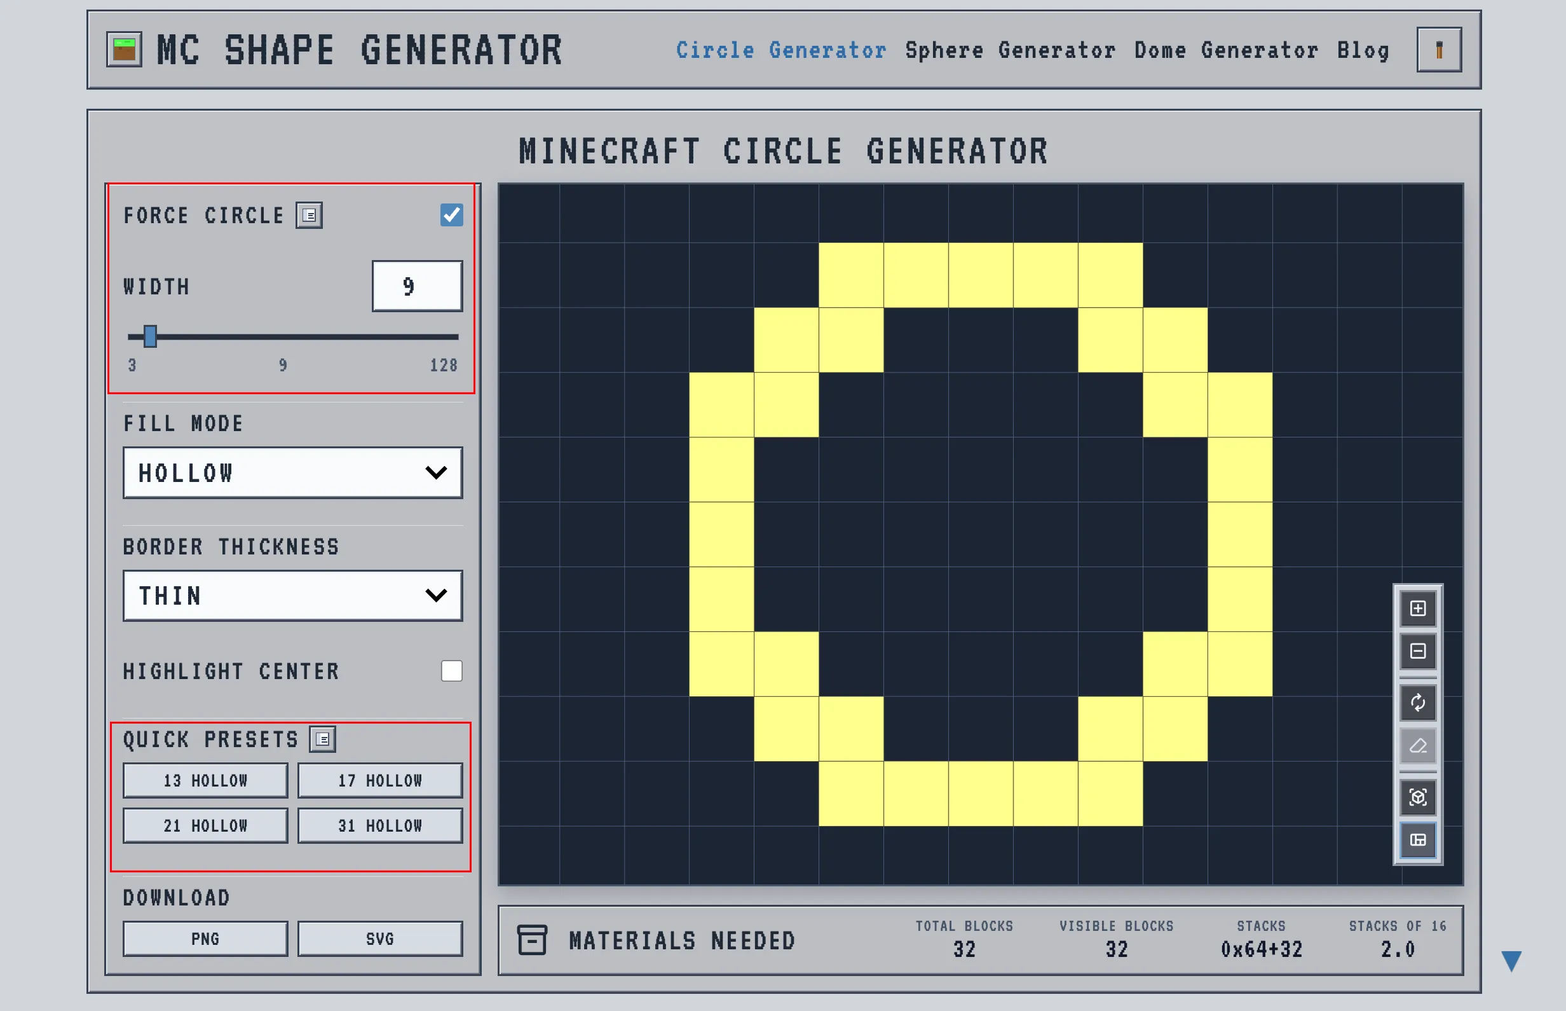
Task: Apply the 17 Hollow preset
Action: (380, 781)
